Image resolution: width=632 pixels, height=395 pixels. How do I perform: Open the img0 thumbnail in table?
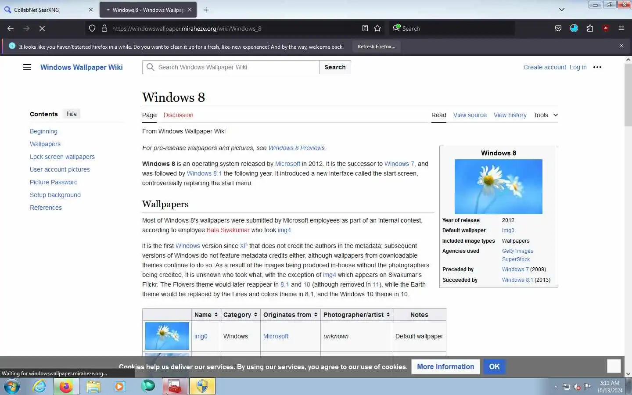167,336
